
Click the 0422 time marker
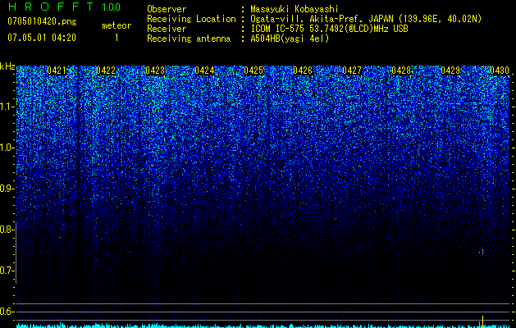pos(106,71)
